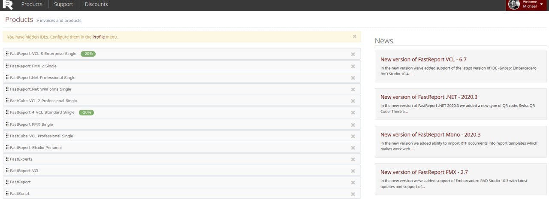Select the FastExperts product text
The height and width of the screenshot is (222, 549).
21,159
